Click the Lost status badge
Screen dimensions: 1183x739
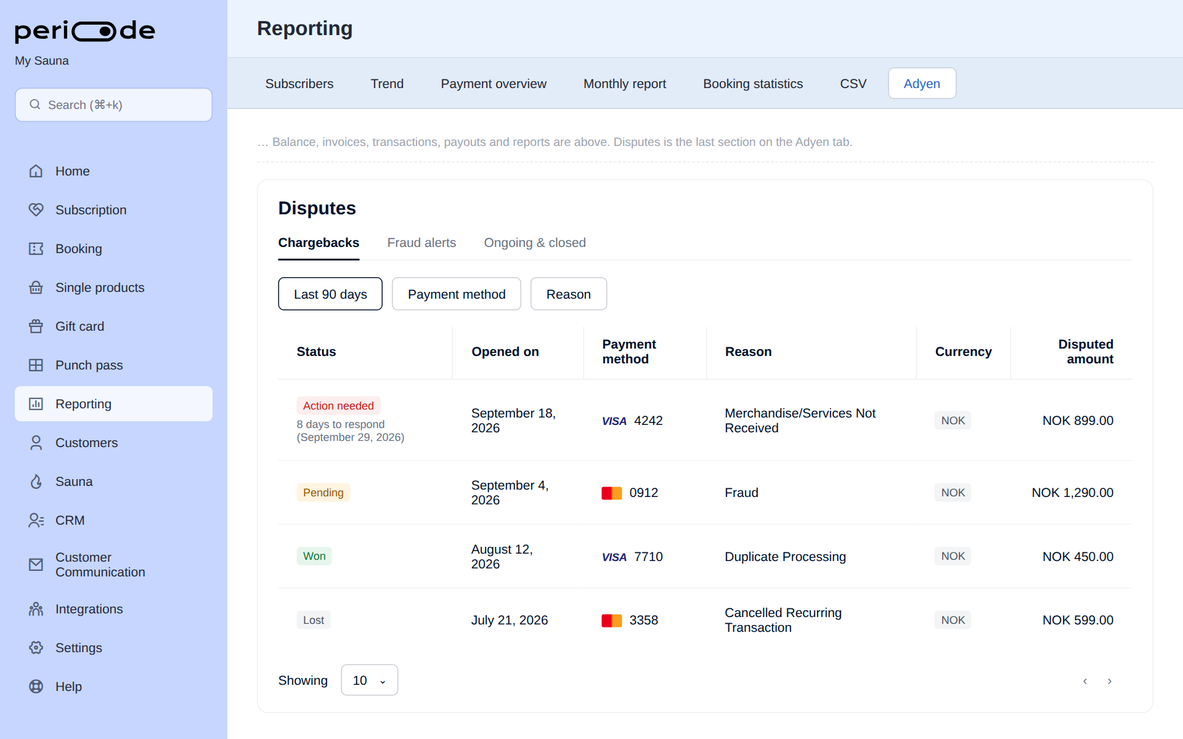pos(314,620)
